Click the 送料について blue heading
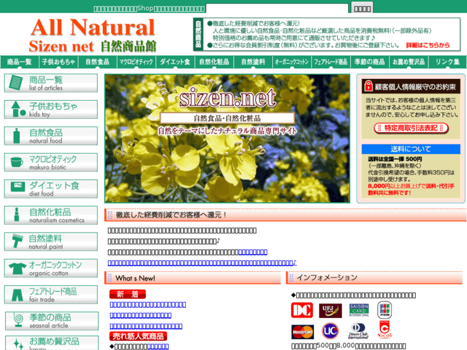 coord(410,149)
